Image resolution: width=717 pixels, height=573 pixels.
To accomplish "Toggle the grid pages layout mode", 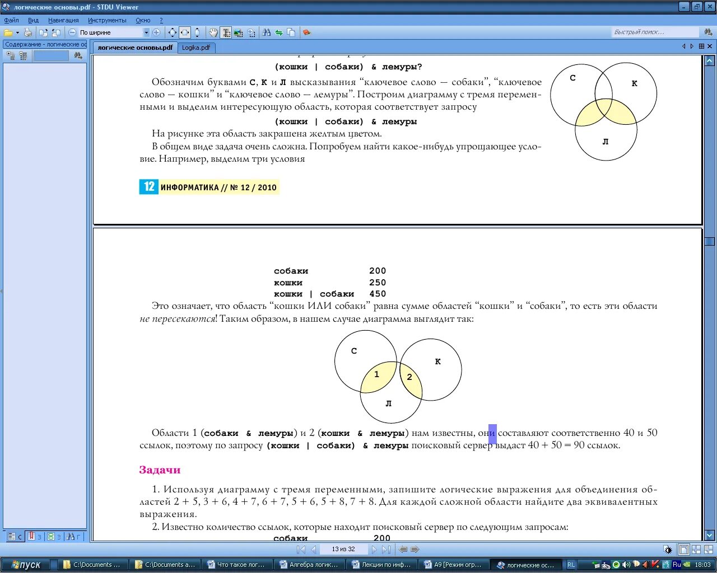I will [x=709, y=549].
